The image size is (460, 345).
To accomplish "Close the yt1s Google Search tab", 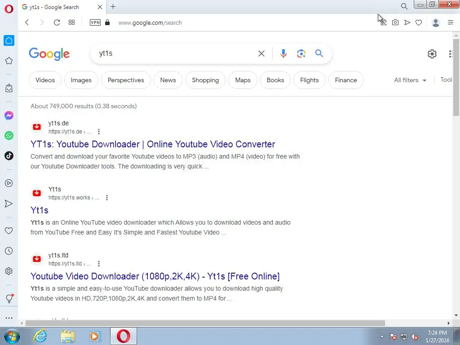I will (100, 7).
